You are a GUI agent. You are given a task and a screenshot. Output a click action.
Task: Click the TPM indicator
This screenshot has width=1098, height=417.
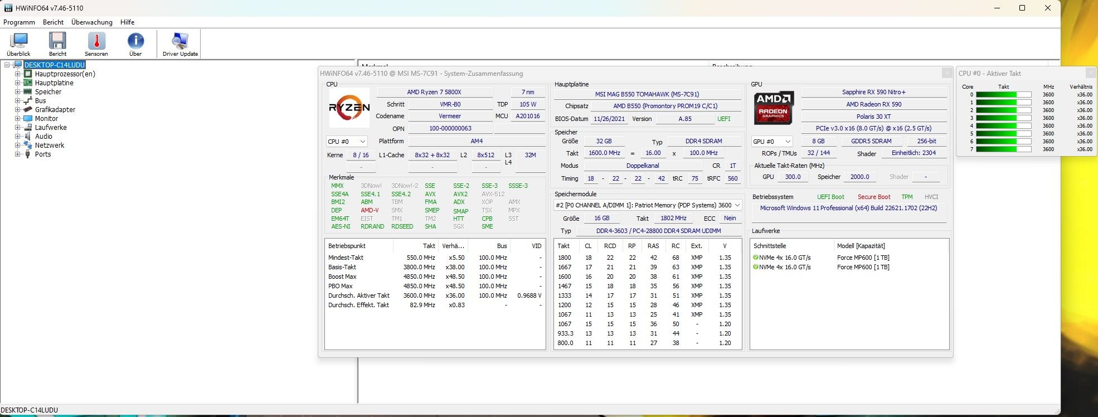tap(907, 197)
